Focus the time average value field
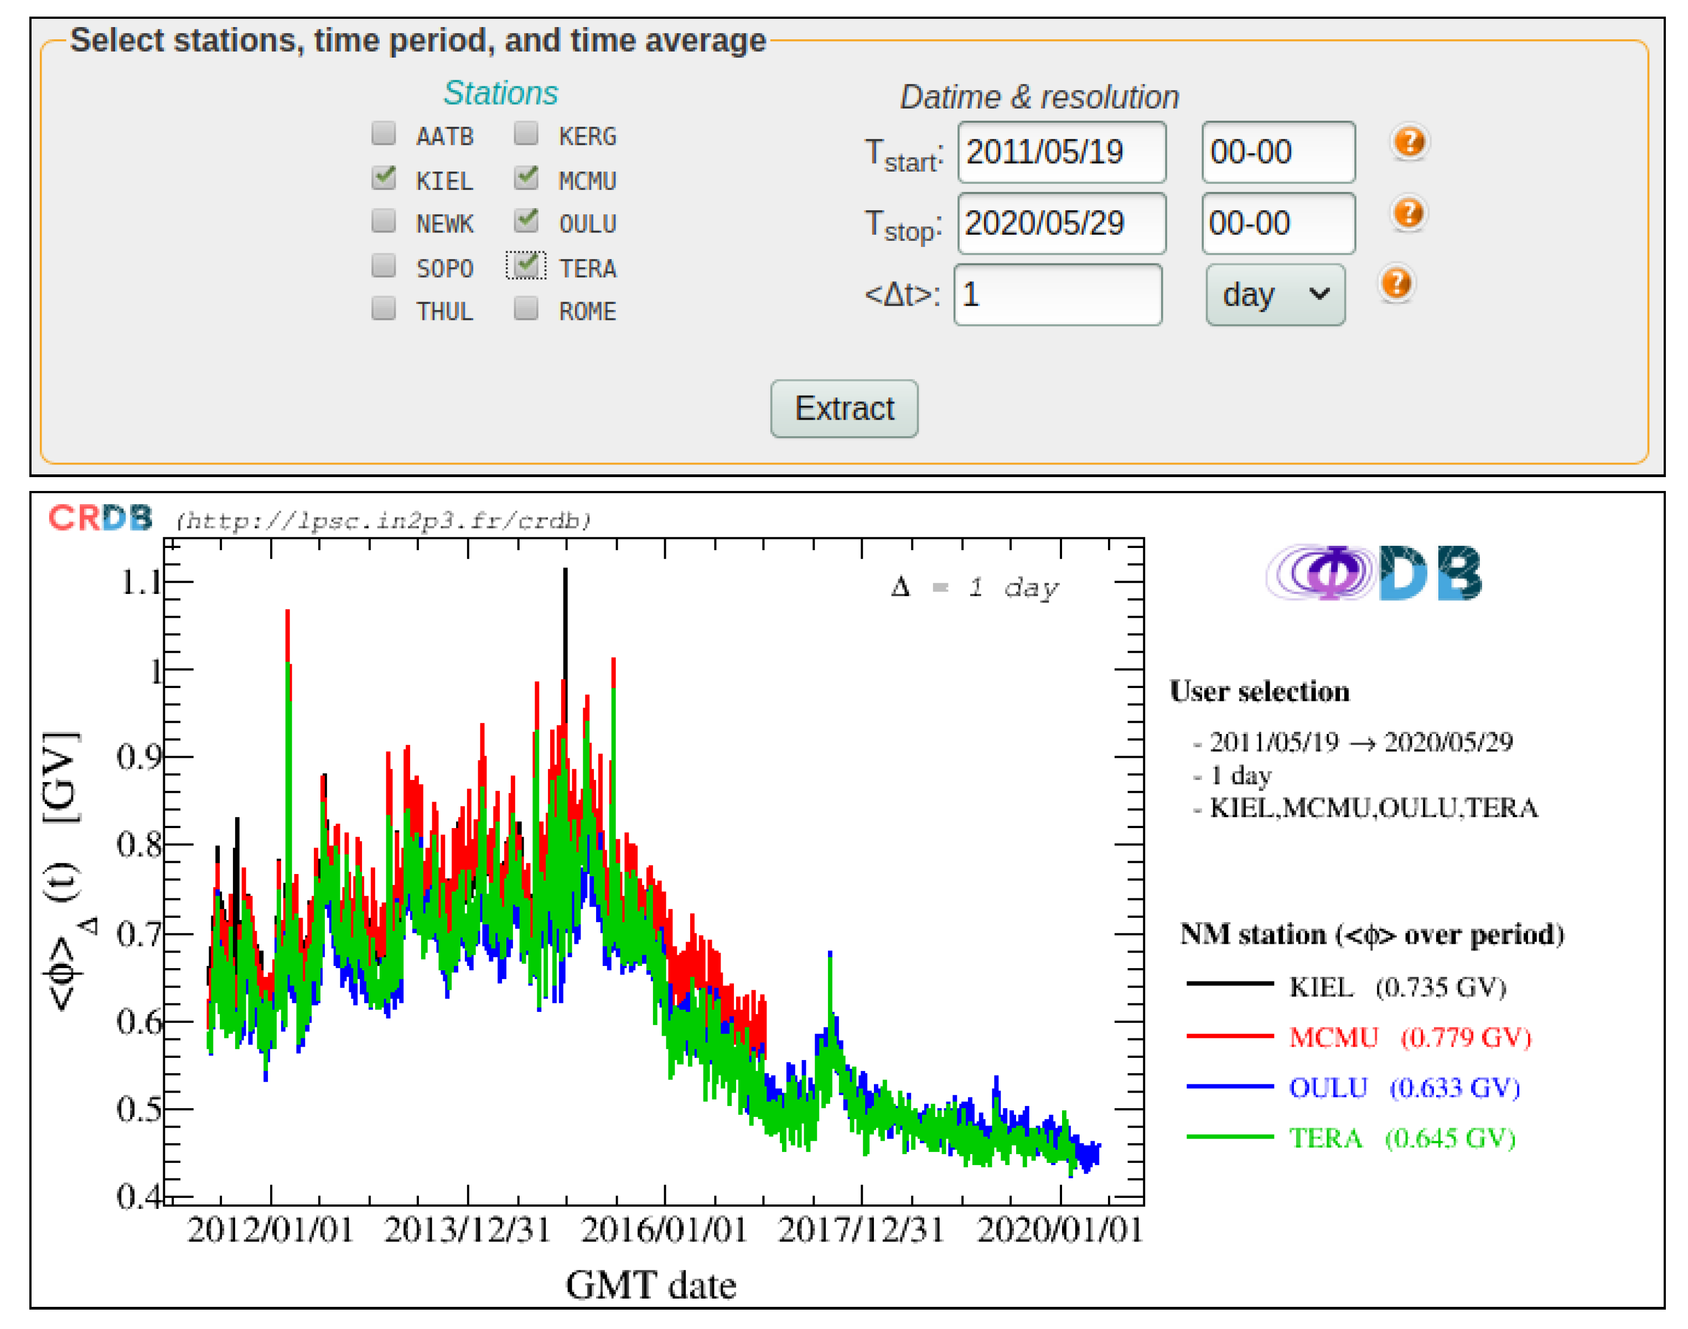The width and height of the screenshot is (1688, 1329). pos(1057,295)
